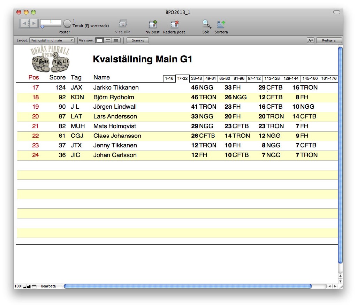Click the zoom out mountains icon
Image resolution: width=357 pixels, height=308 pixels.
[24, 286]
